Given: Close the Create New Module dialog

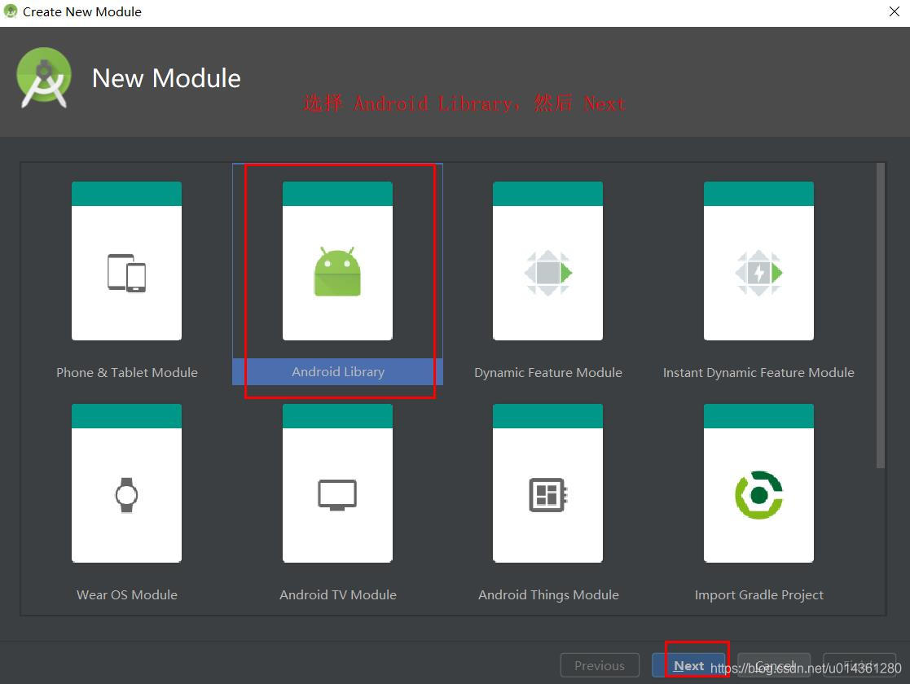Looking at the screenshot, I should pos(895,11).
